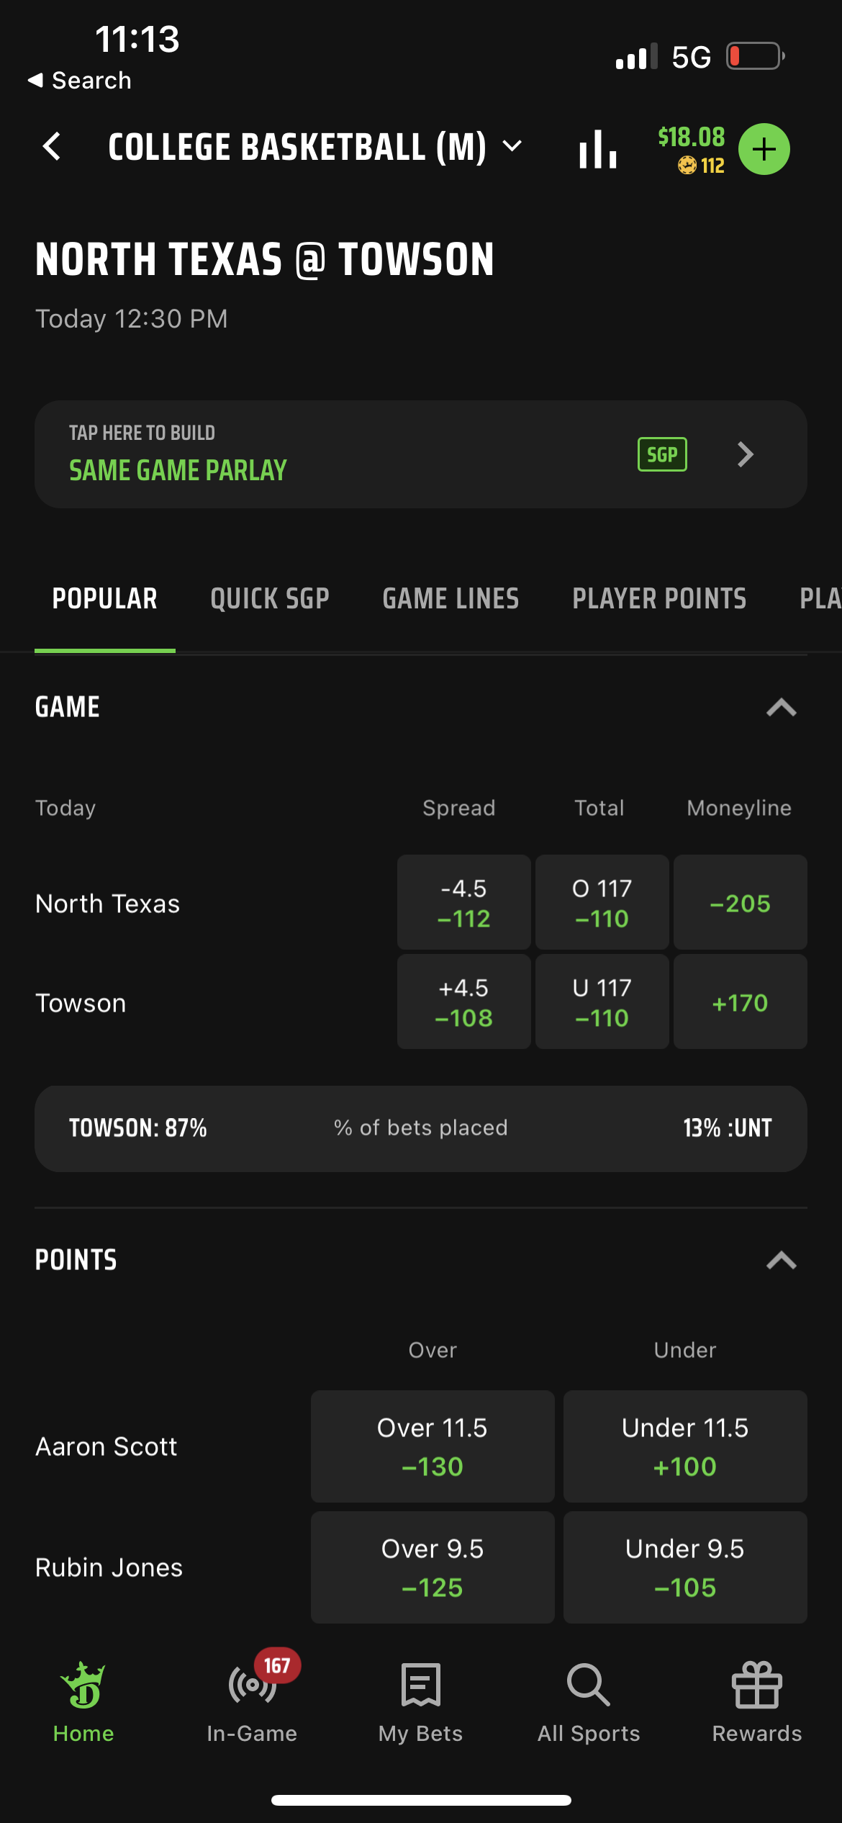Open the Home DraftKings crown icon
Screen dimensions: 842x1823
coord(83,1685)
